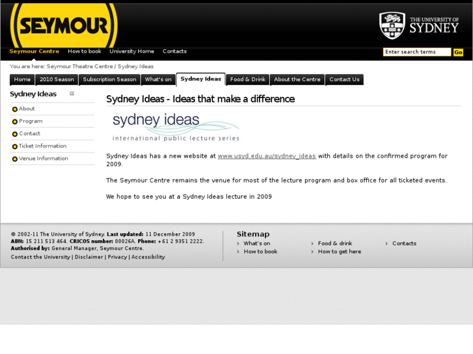Open Contacts link in Sitemap

pyautogui.click(x=404, y=244)
